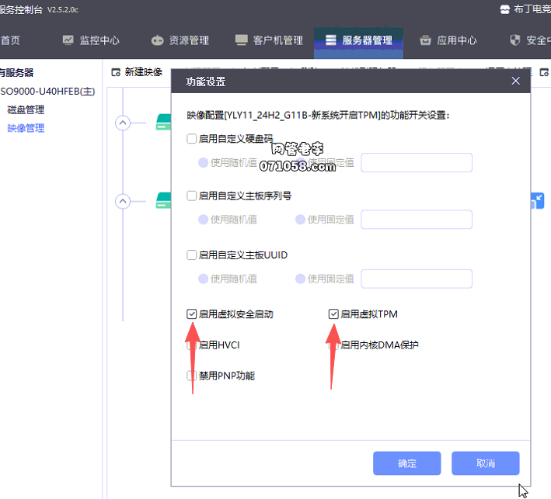Click the toolbar icon at far right edge
This screenshot has height=499, width=551.
[x=544, y=73]
